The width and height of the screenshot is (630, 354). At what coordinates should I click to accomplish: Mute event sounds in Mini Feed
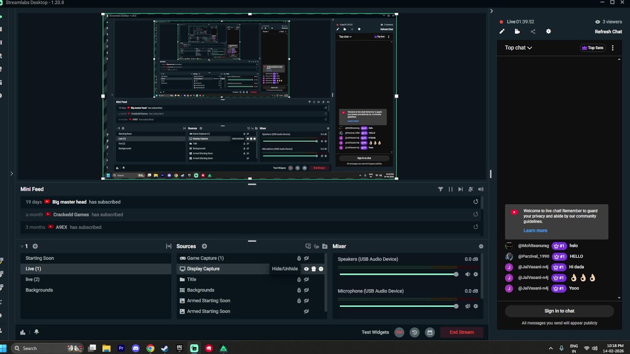[x=471, y=189]
